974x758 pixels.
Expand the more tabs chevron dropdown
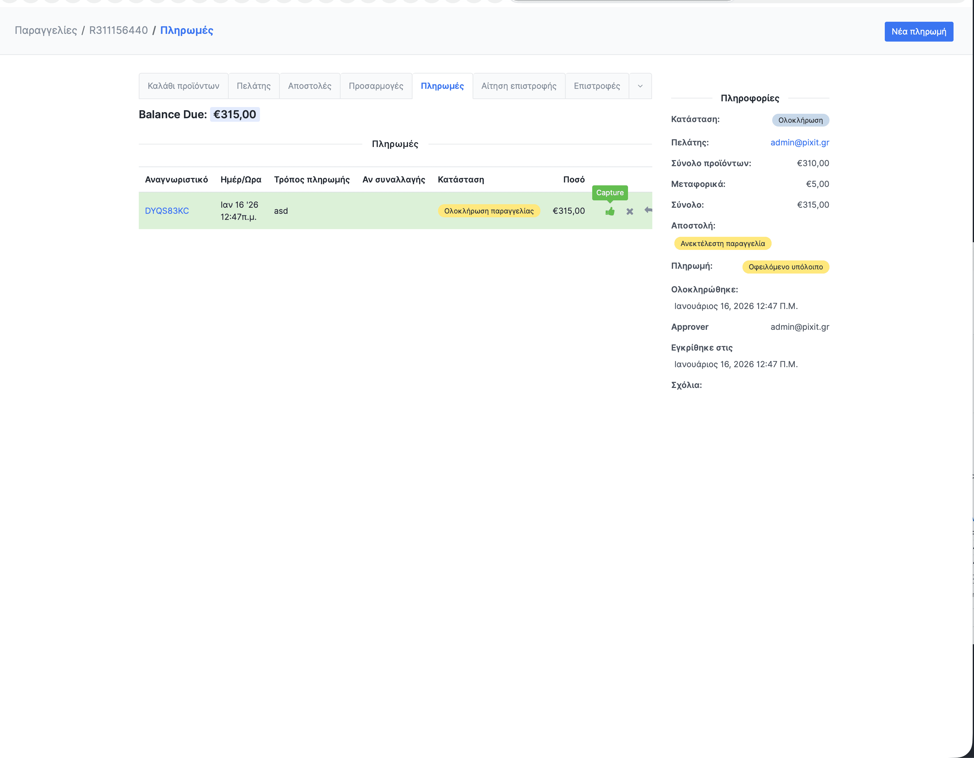point(640,86)
